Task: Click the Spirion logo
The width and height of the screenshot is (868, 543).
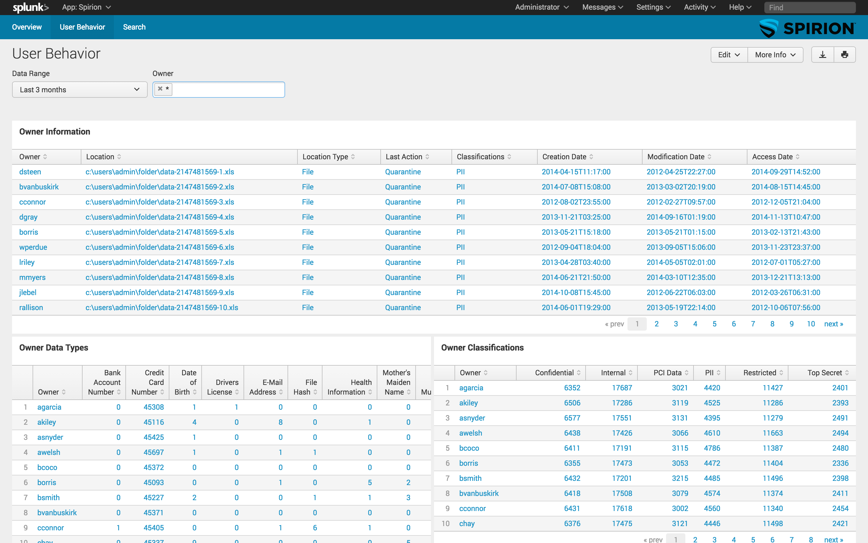Action: [807, 28]
